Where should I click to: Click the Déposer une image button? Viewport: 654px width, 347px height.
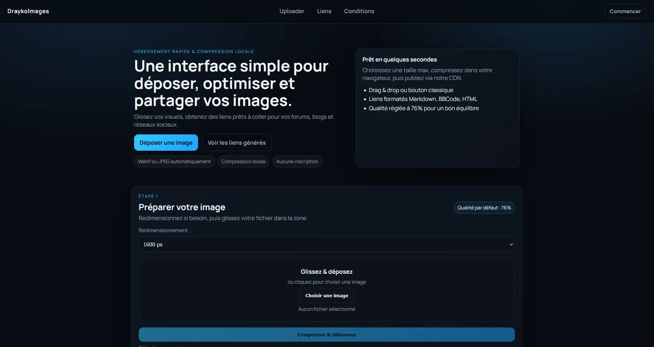click(x=166, y=143)
